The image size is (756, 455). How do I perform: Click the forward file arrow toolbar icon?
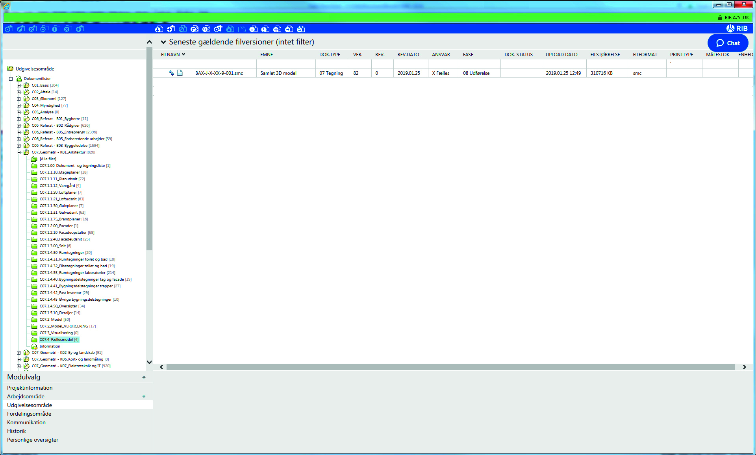tap(289, 29)
